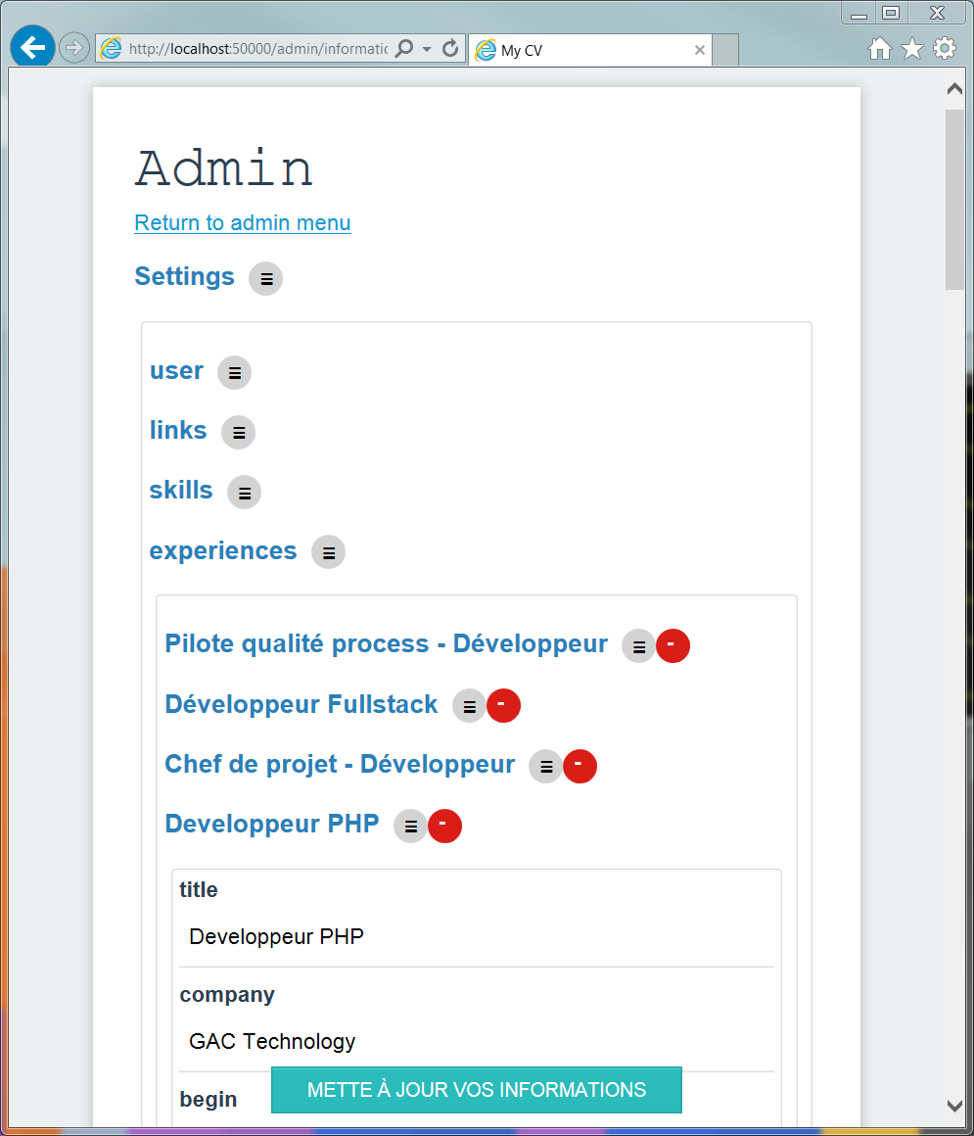Collapse the experiences section hamburger icon
The image size is (974, 1136).
point(328,552)
